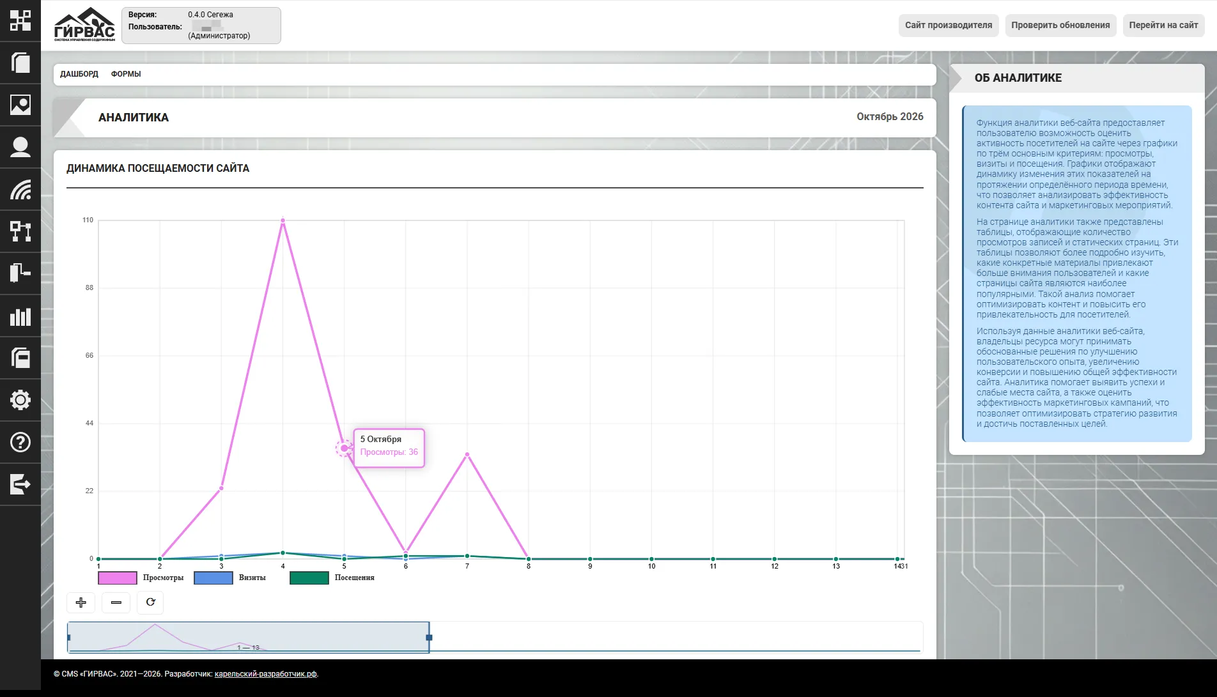Click the АНАЛИТИКА heading
The width and height of the screenshot is (1217, 697).
[x=134, y=118]
